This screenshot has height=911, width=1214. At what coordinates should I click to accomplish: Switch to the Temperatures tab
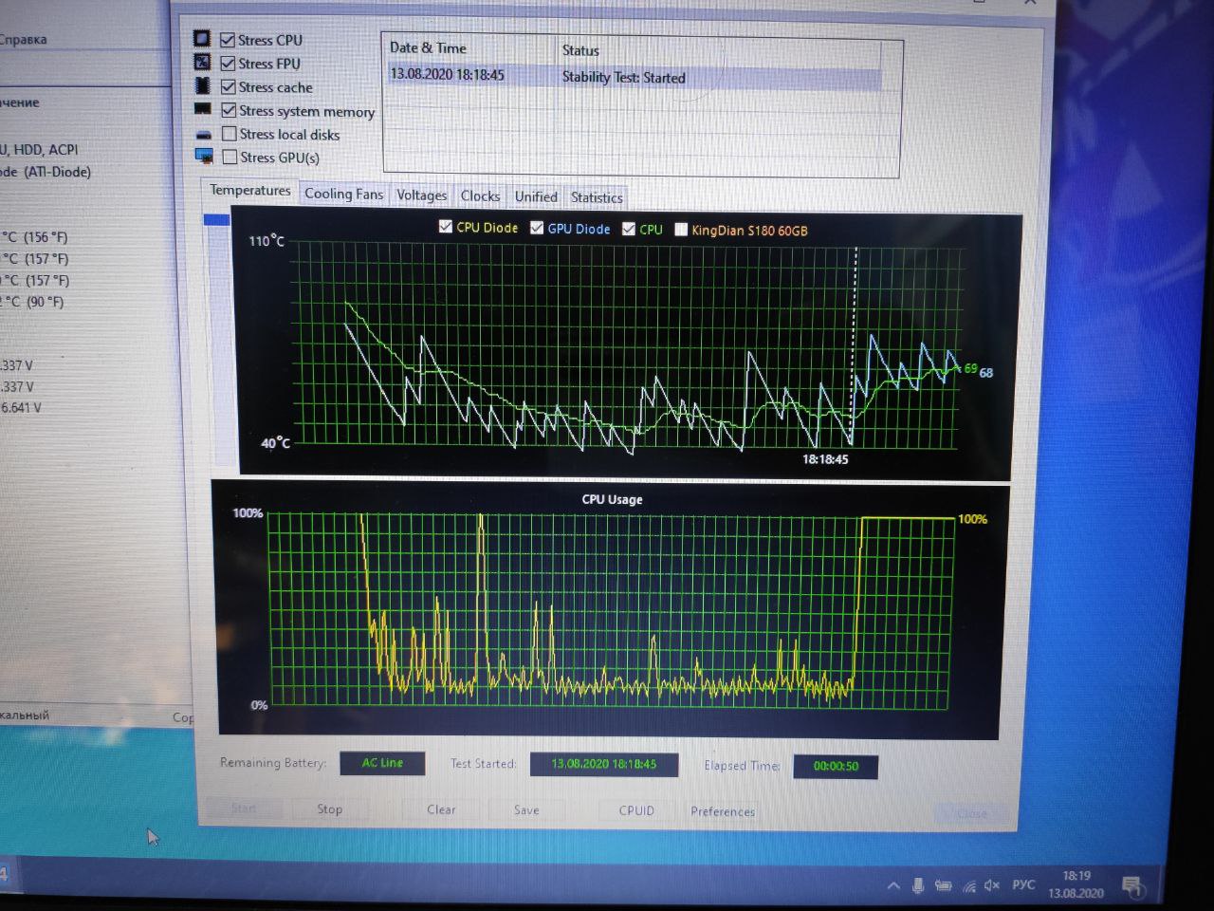coord(250,191)
